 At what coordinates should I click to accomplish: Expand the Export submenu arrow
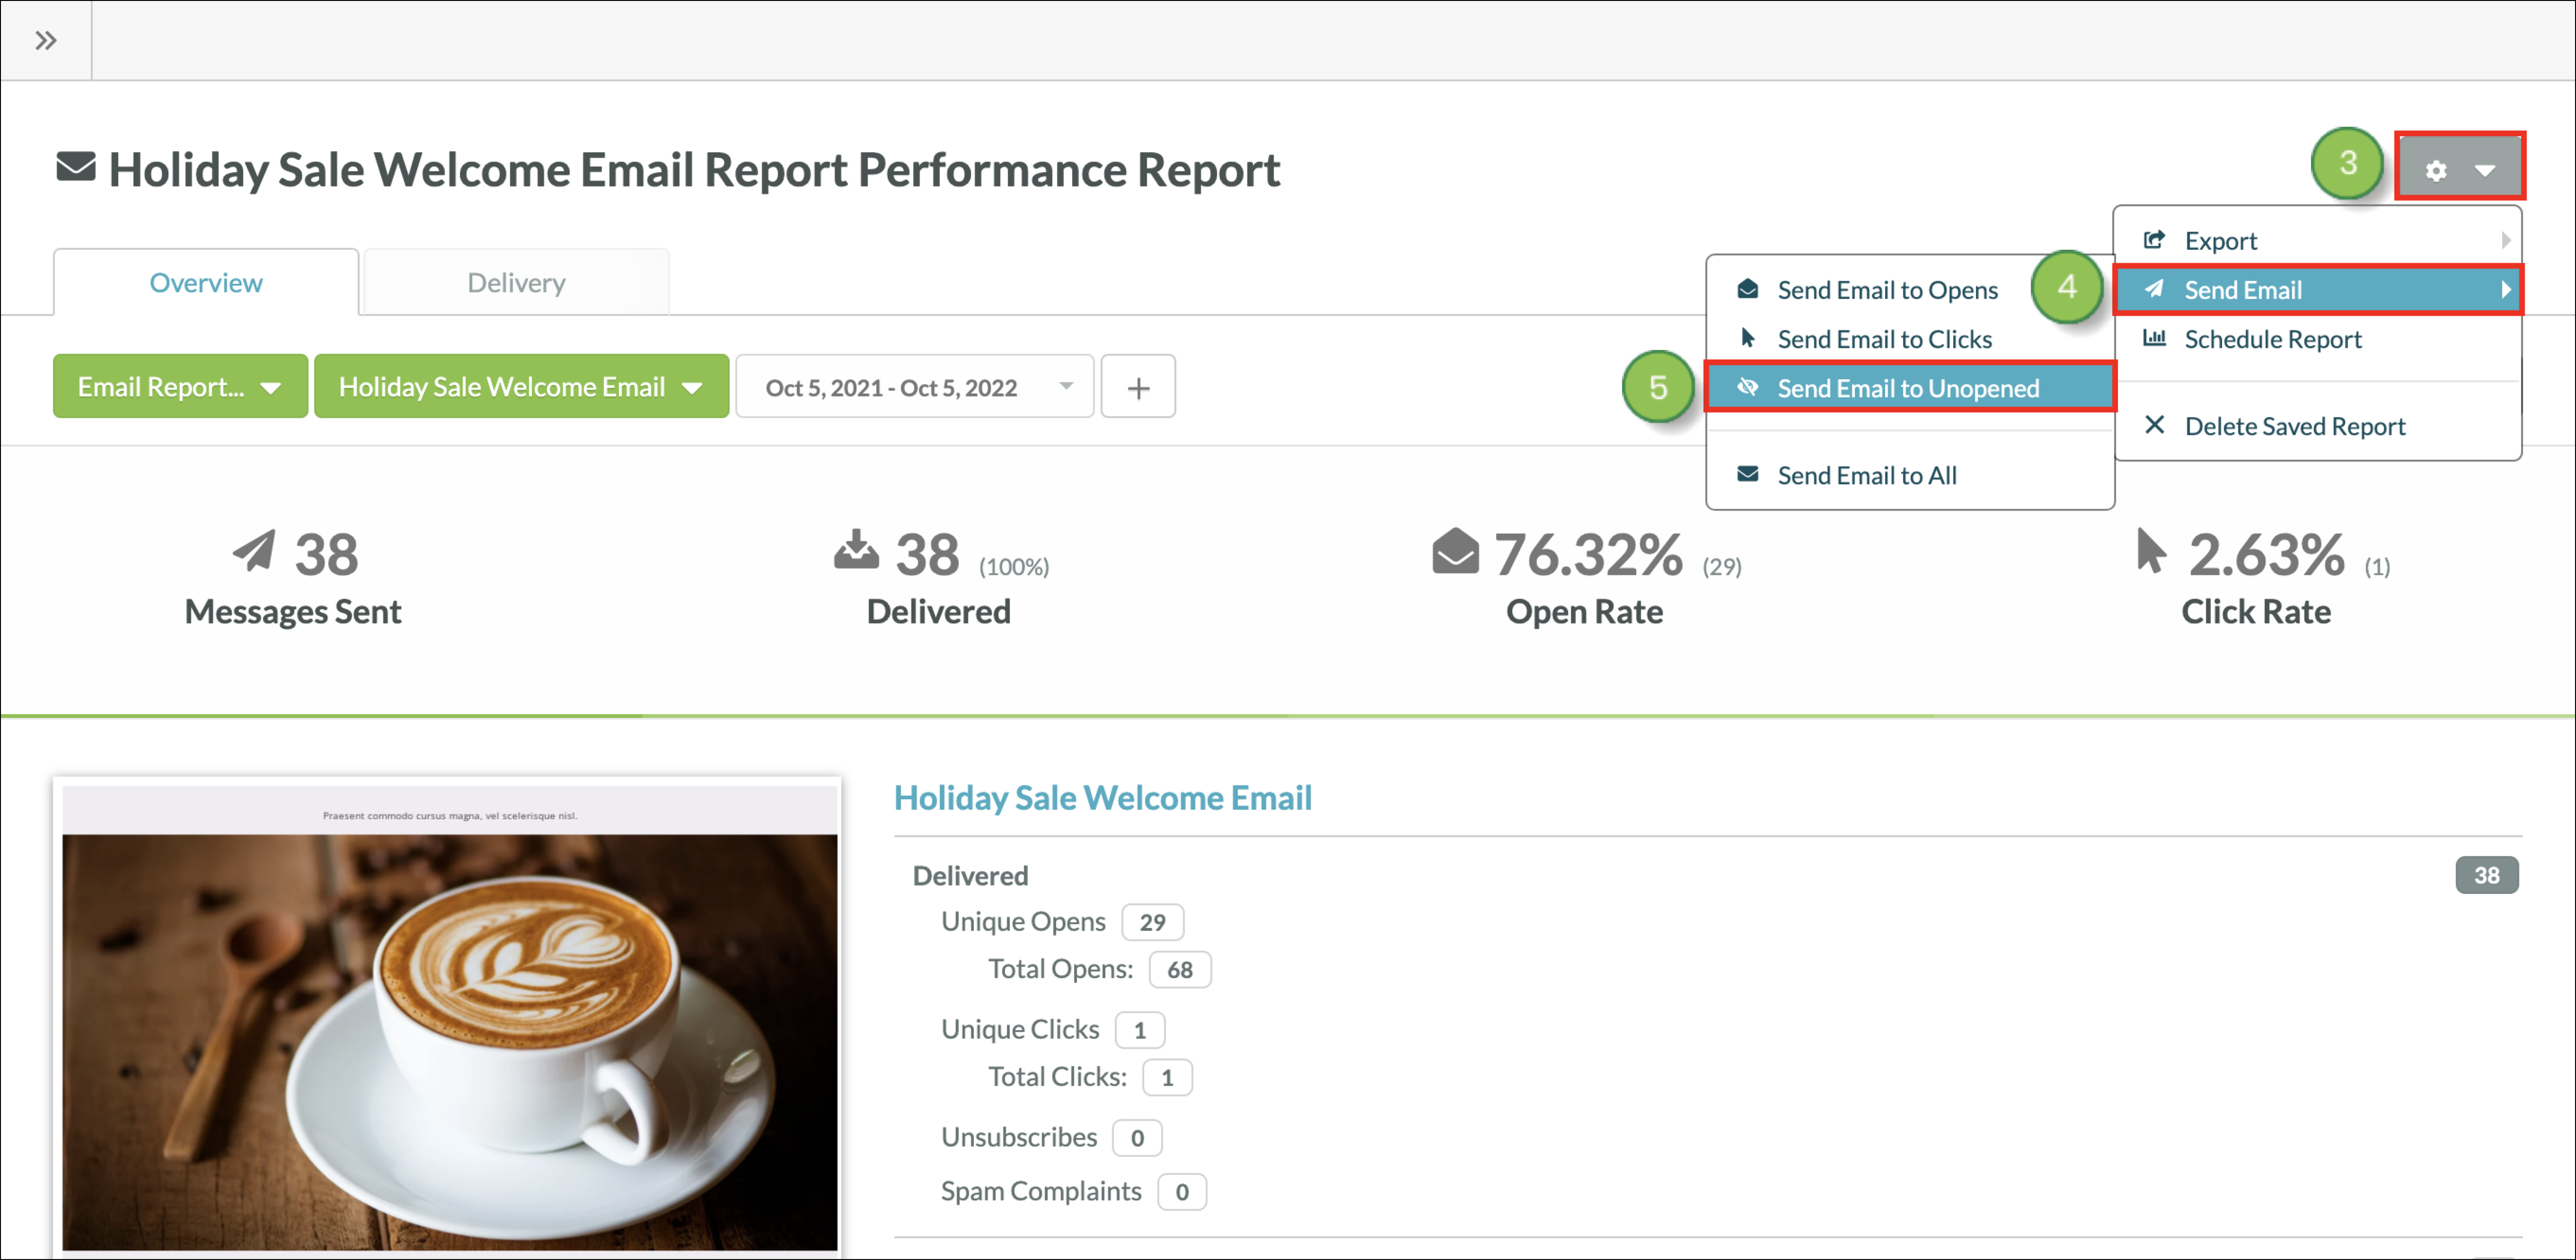2505,241
